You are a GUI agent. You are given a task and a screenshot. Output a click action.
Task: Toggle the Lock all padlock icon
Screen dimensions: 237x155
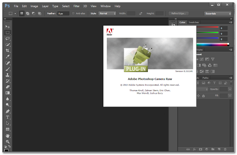pos(203,96)
